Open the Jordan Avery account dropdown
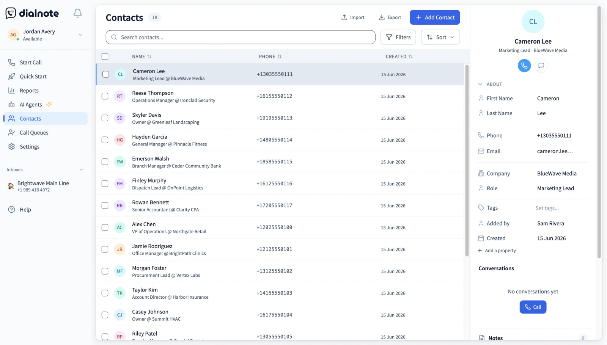Viewport: 607px width, 345px height. [x=80, y=35]
